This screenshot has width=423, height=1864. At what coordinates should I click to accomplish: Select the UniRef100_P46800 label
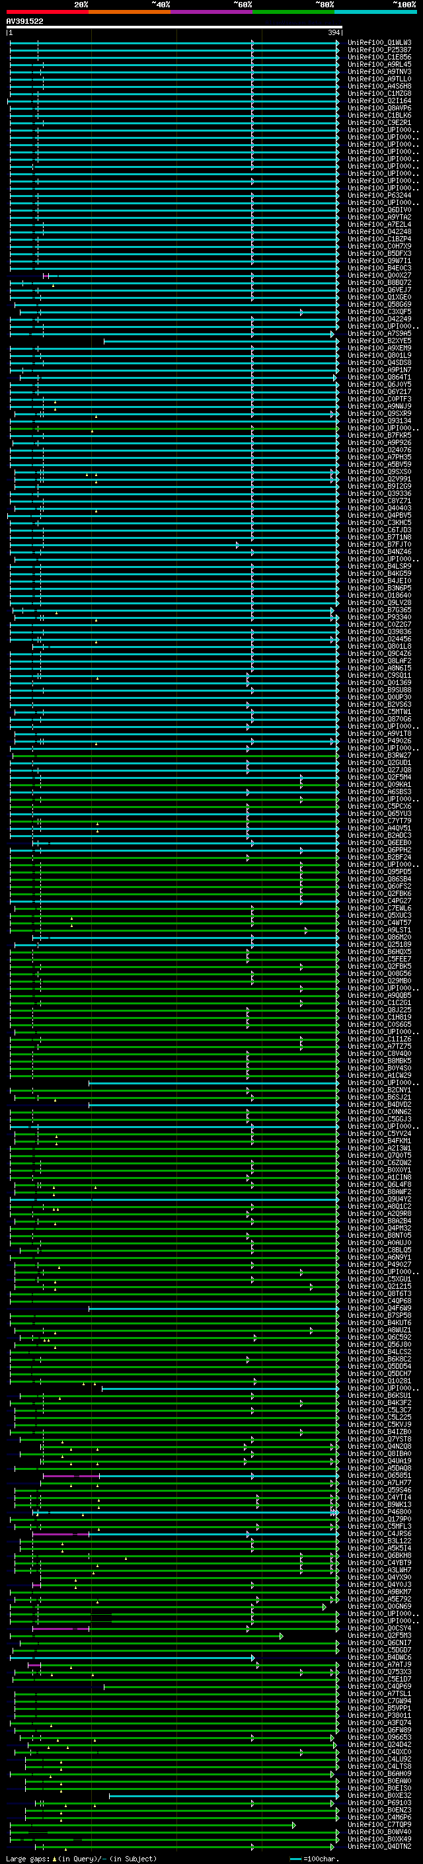(x=379, y=1512)
